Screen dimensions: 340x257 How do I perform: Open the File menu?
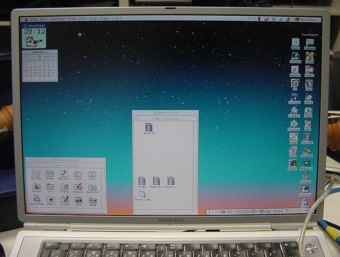point(34,19)
